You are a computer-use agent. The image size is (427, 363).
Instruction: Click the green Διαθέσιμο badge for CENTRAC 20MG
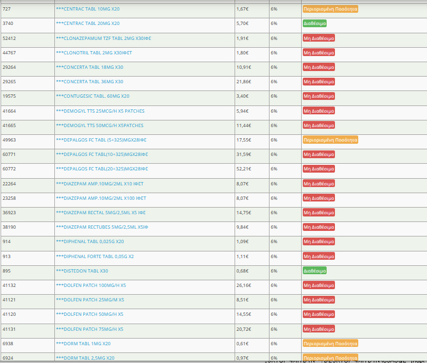(314, 24)
